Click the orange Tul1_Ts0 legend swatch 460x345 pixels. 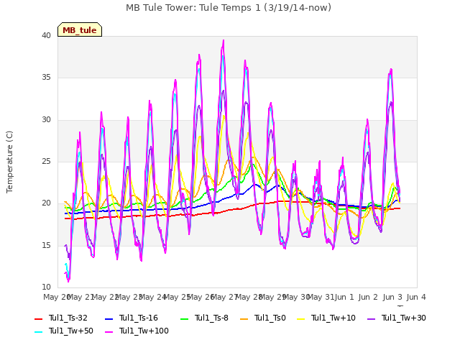tap(244, 319)
